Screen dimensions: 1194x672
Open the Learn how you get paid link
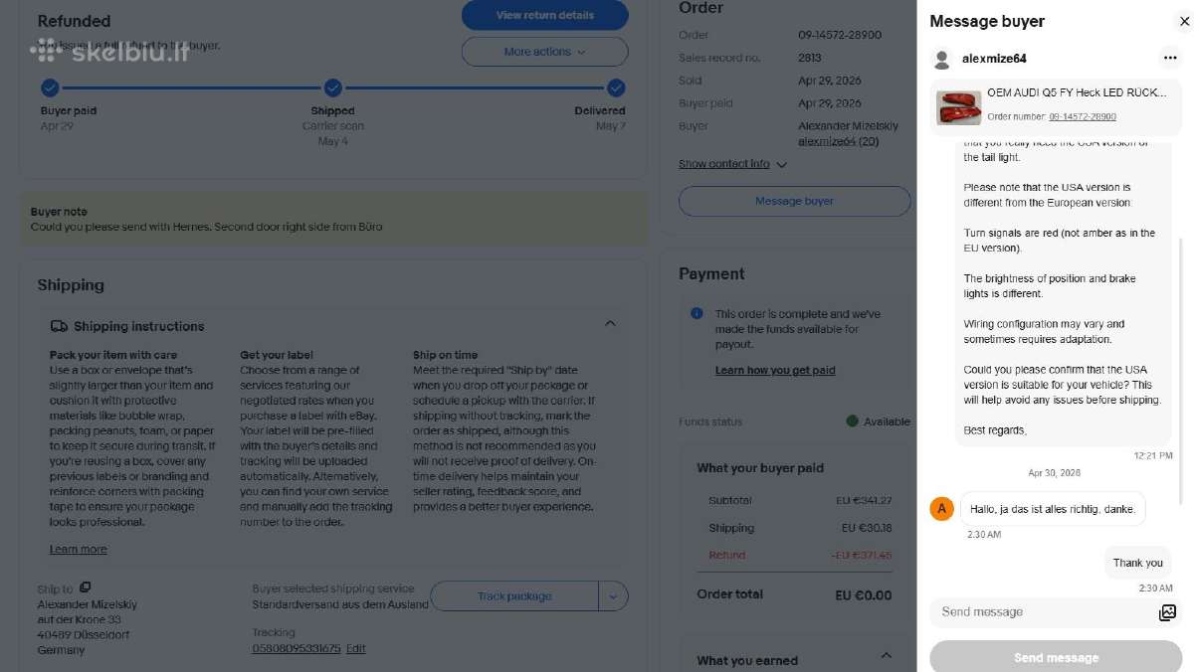click(775, 370)
